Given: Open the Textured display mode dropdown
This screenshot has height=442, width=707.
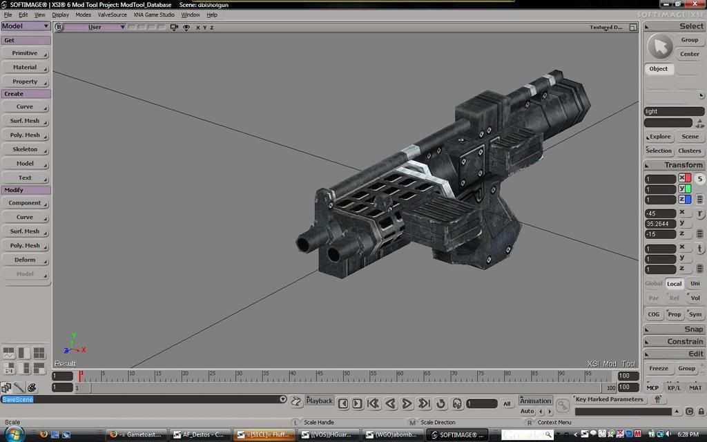Looking at the screenshot, I should click(606, 27).
